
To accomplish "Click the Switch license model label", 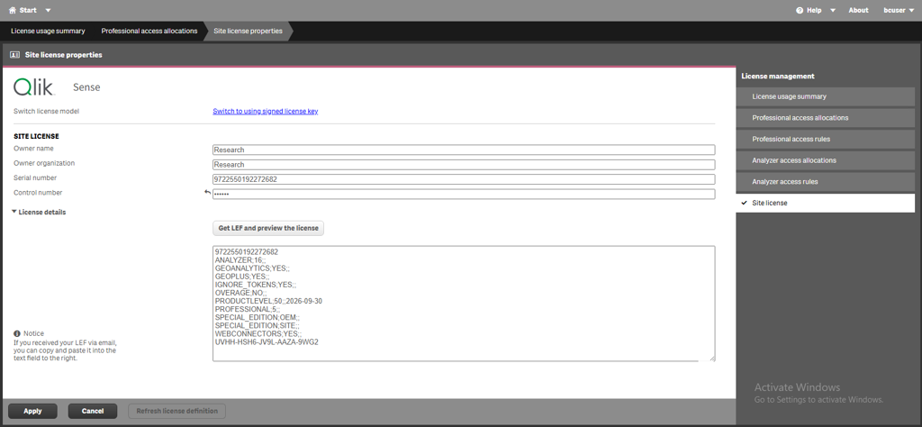I will (x=46, y=111).
